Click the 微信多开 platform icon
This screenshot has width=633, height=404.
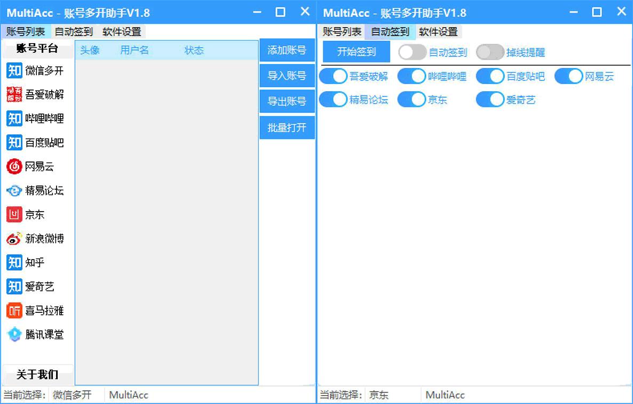point(14,70)
